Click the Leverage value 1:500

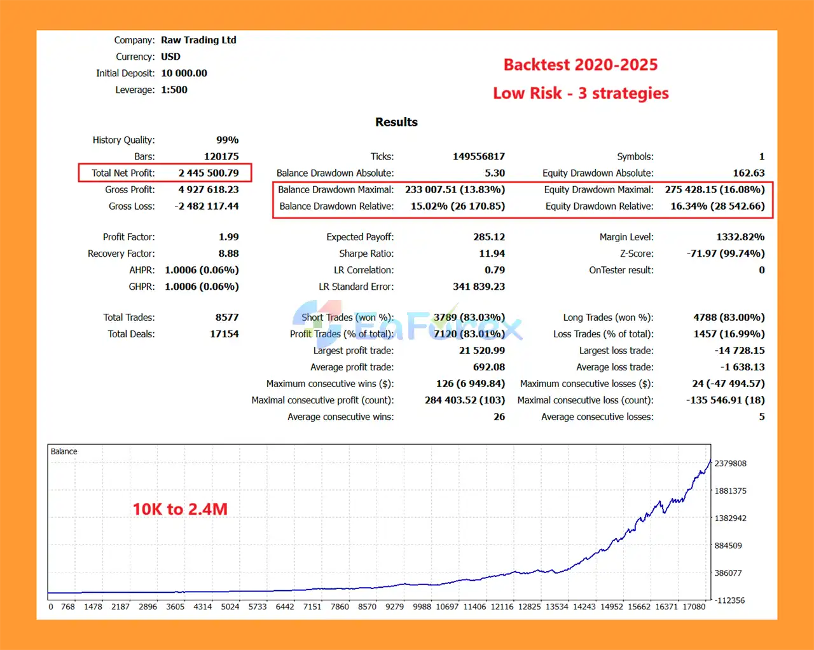[174, 90]
